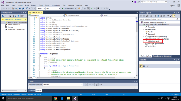Click the Azure cloud icon in Server Explorer toolbar
181x101 pixels.
[x=19, y=16]
